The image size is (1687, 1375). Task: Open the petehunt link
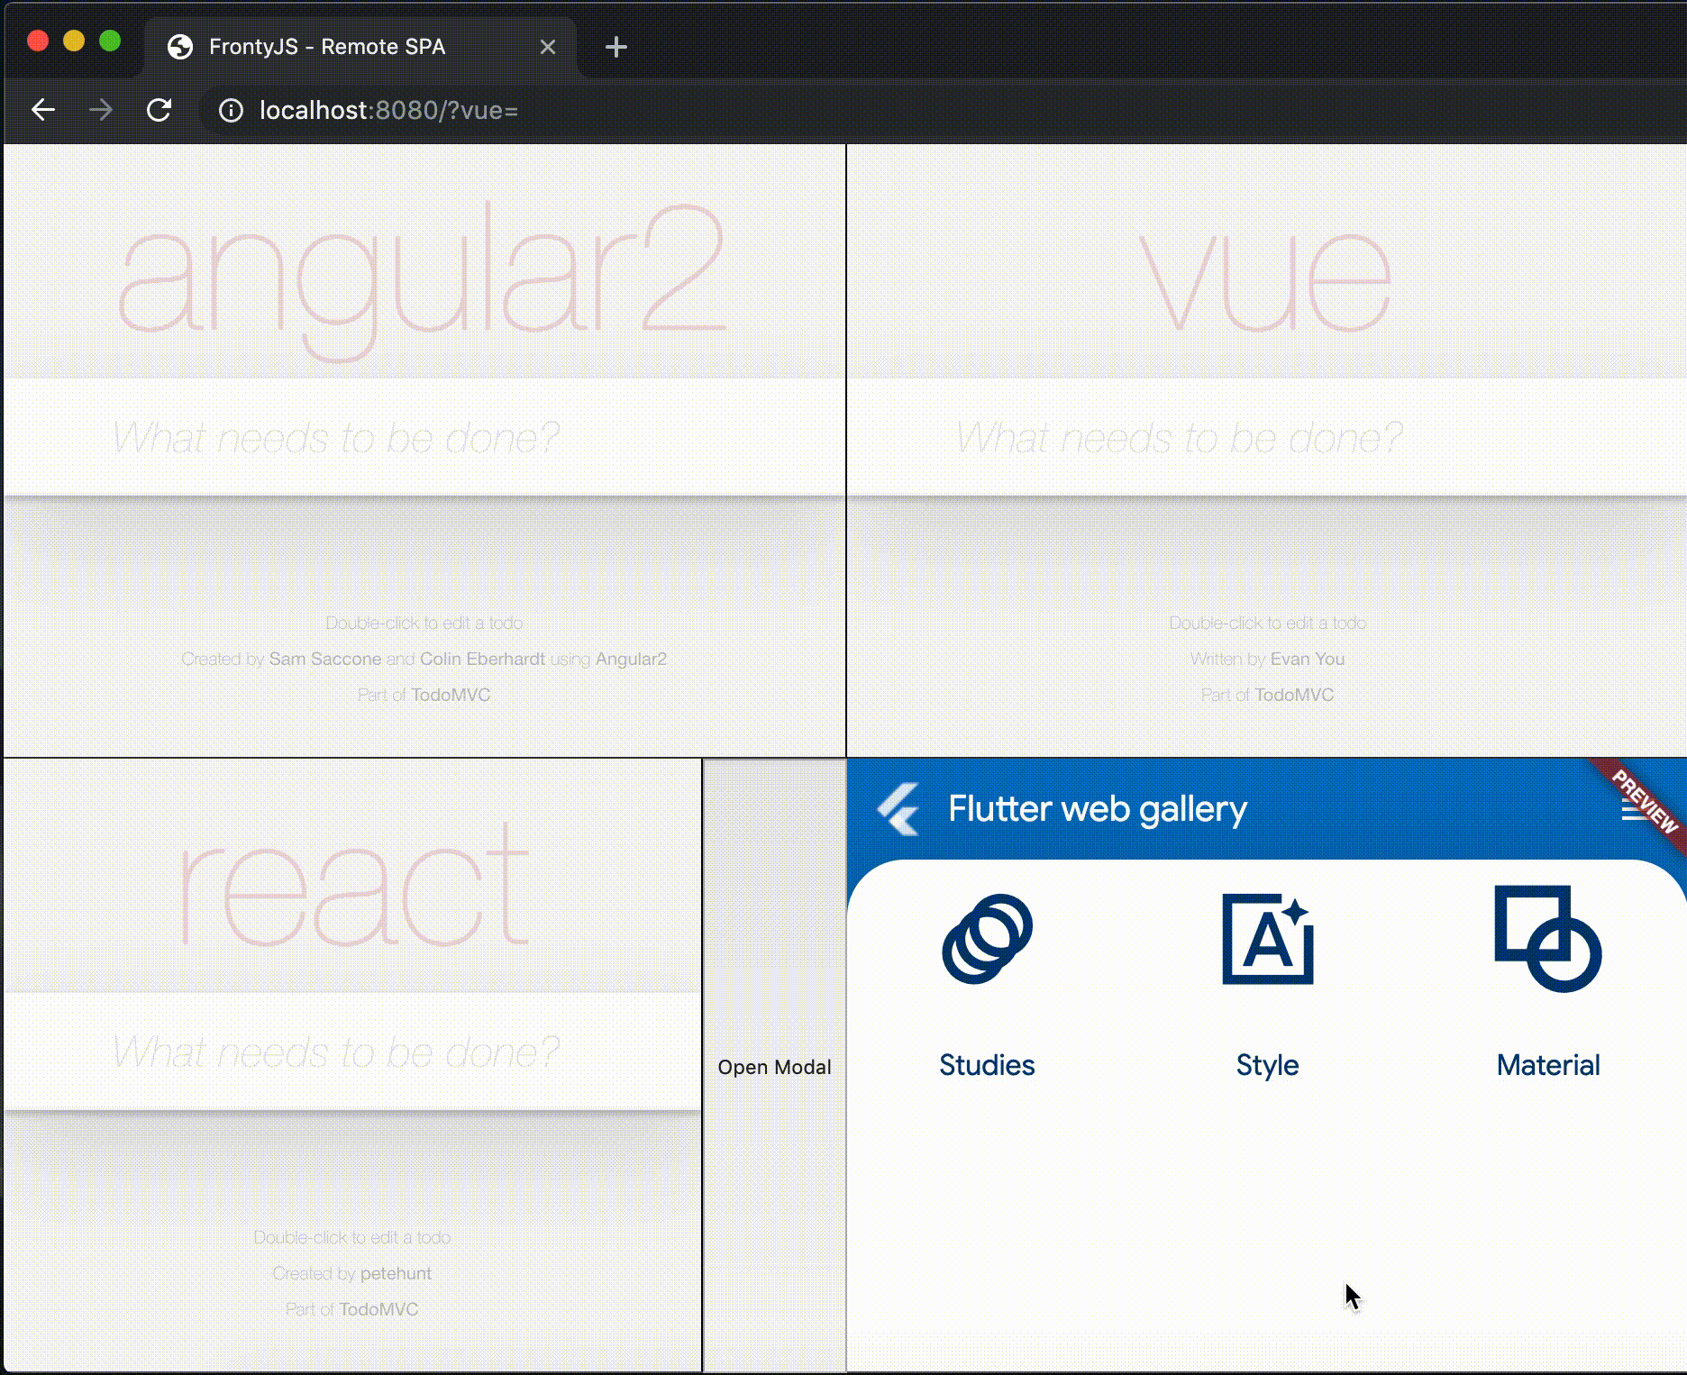(x=396, y=1273)
